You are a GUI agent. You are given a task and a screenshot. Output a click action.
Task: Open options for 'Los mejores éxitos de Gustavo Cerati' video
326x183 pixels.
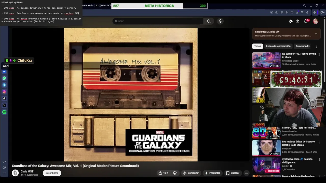(319, 142)
